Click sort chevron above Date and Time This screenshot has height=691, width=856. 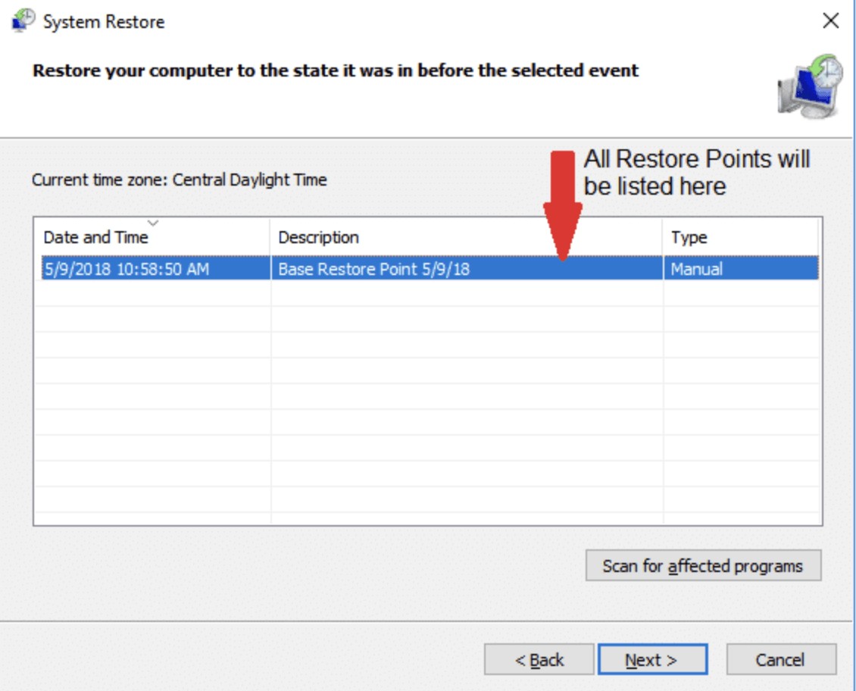[x=153, y=224]
